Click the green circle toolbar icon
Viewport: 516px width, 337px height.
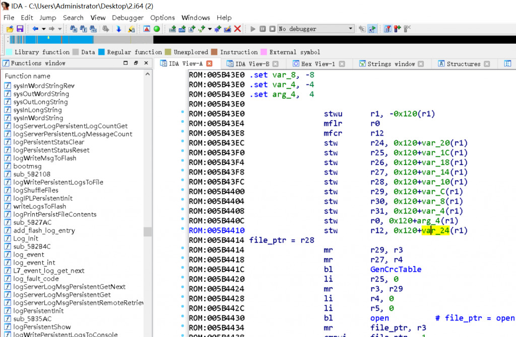pos(157,29)
